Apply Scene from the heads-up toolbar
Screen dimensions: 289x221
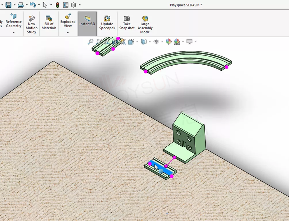pyautogui.click(x=176, y=42)
